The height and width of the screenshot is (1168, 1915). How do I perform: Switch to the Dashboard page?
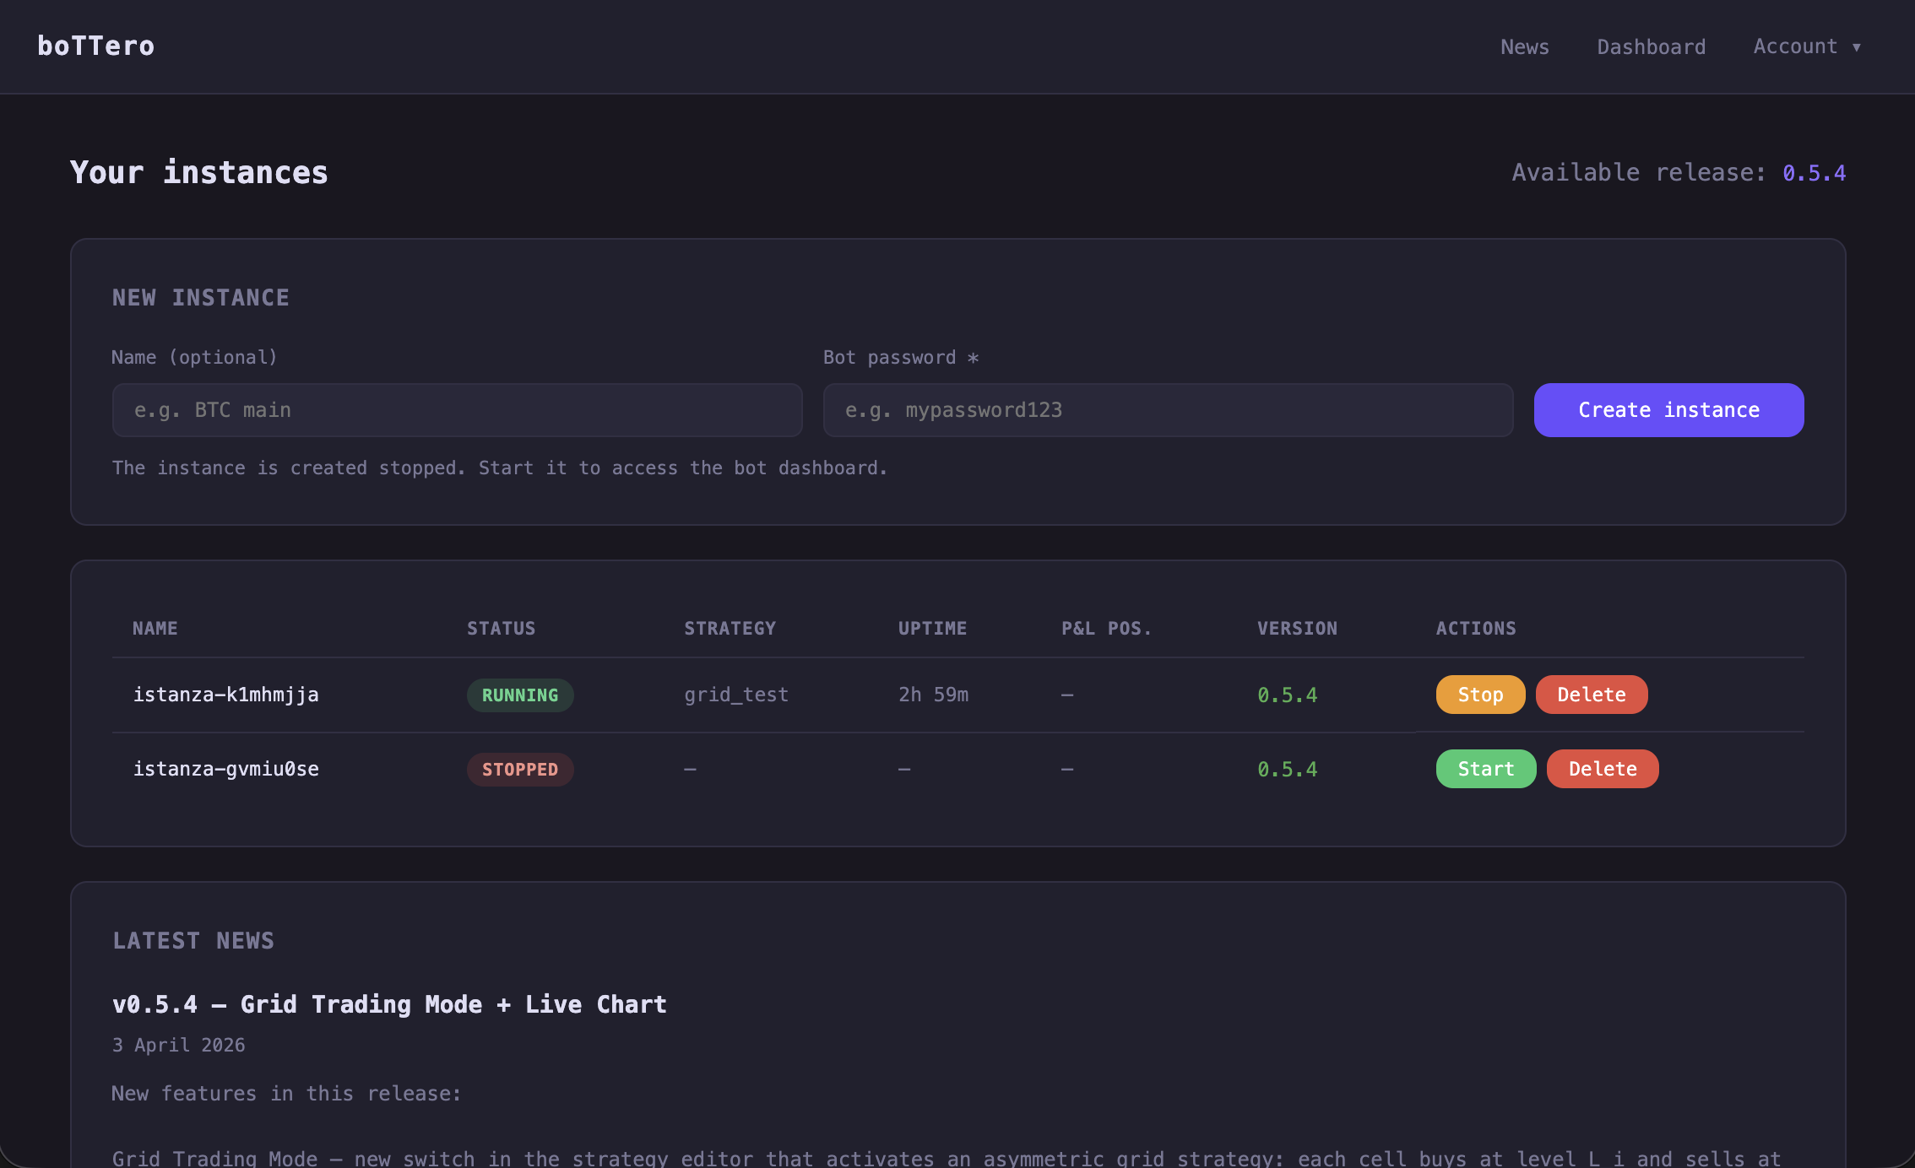pos(1651,46)
